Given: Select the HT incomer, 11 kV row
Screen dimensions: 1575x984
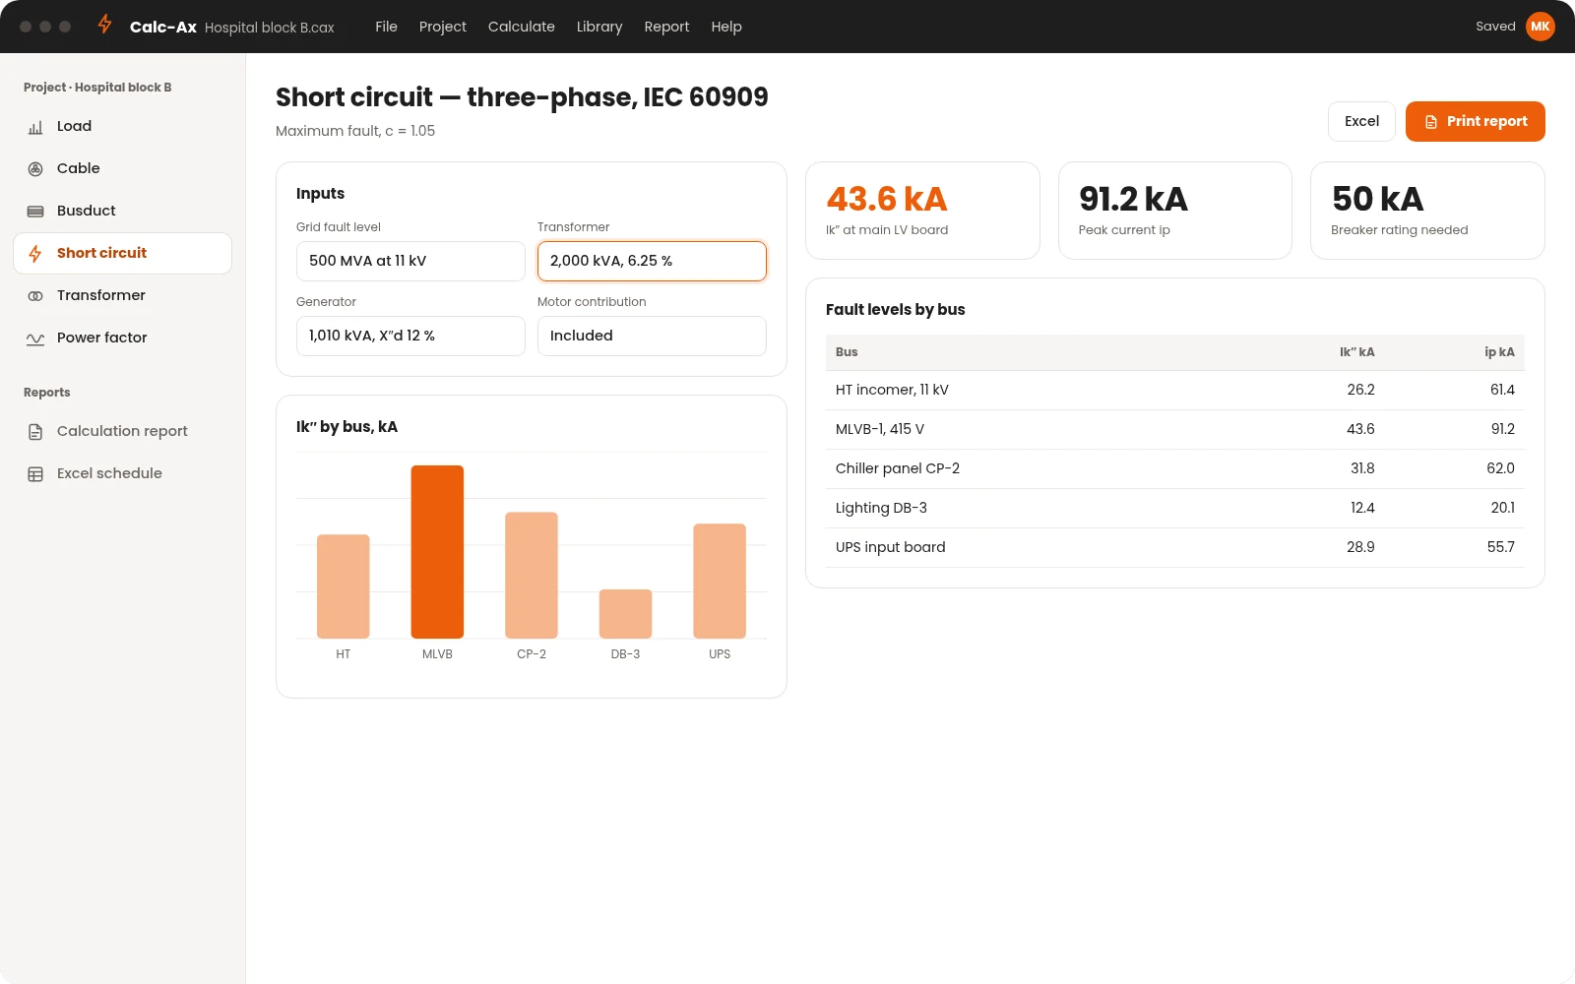Looking at the screenshot, I should (1175, 390).
